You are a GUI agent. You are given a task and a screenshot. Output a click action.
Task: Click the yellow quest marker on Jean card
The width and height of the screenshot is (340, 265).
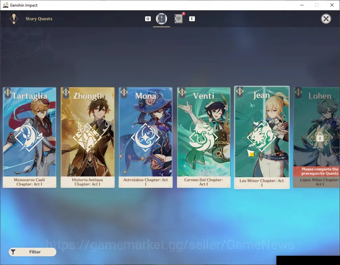pos(251,154)
